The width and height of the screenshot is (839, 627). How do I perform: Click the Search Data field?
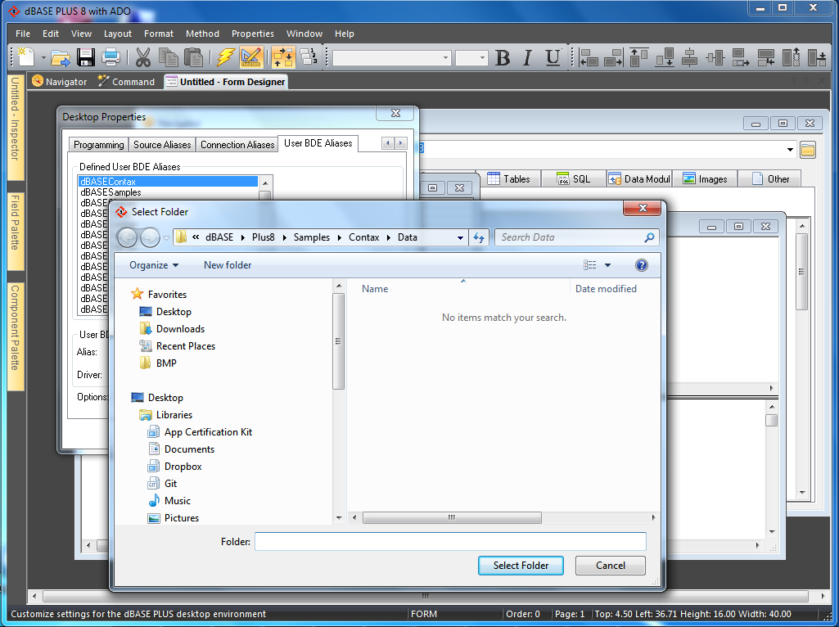571,237
